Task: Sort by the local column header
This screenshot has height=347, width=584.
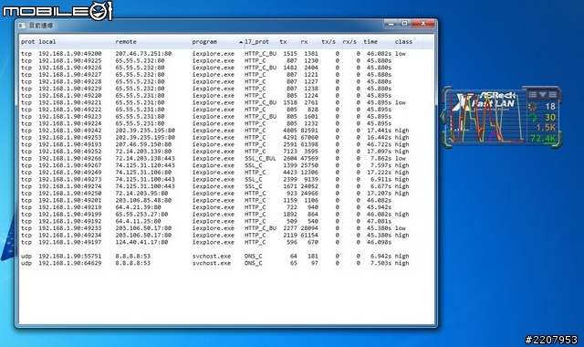Action: (47, 42)
